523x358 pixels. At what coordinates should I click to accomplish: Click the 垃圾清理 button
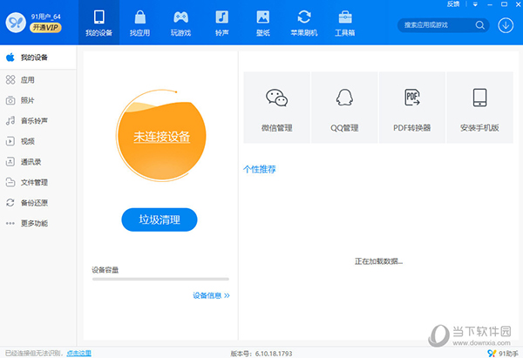pos(160,220)
